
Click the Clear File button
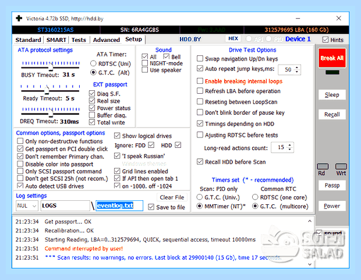(172, 197)
